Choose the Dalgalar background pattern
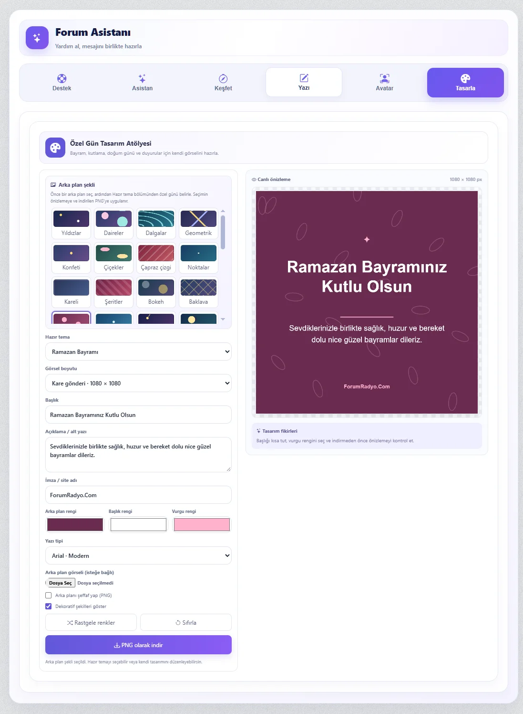The width and height of the screenshot is (523, 714). 156,224
